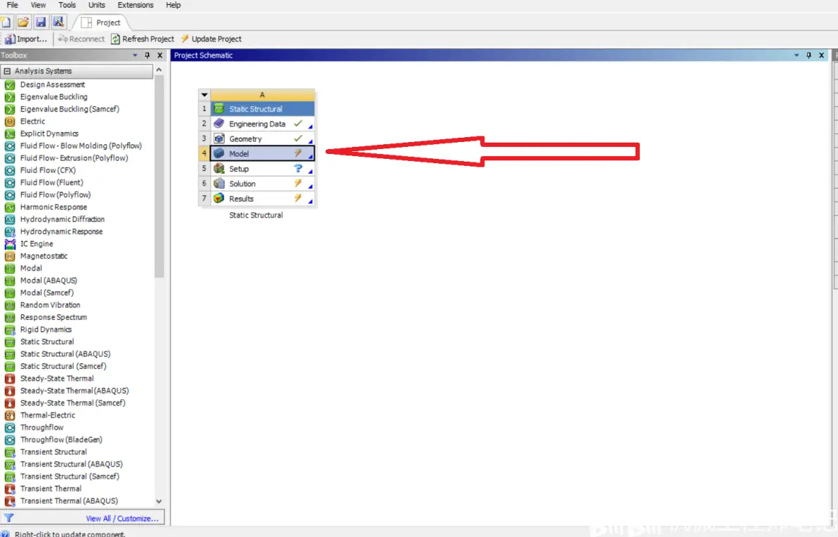Open system A dropdown menu arrow
838x537 pixels.
[204, 95]
